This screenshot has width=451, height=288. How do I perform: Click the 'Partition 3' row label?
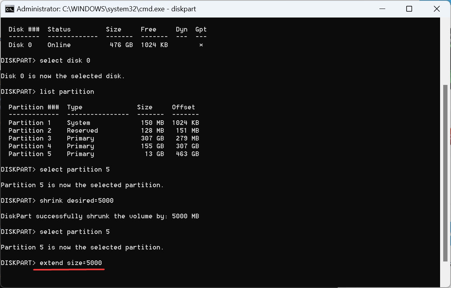click(30, 138)
